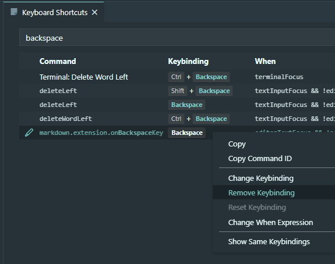Click the Keyboard Shortcuts tab file icon
This screenshot has width=335, height=264.
pyautogui.click(x=14, y=12)
